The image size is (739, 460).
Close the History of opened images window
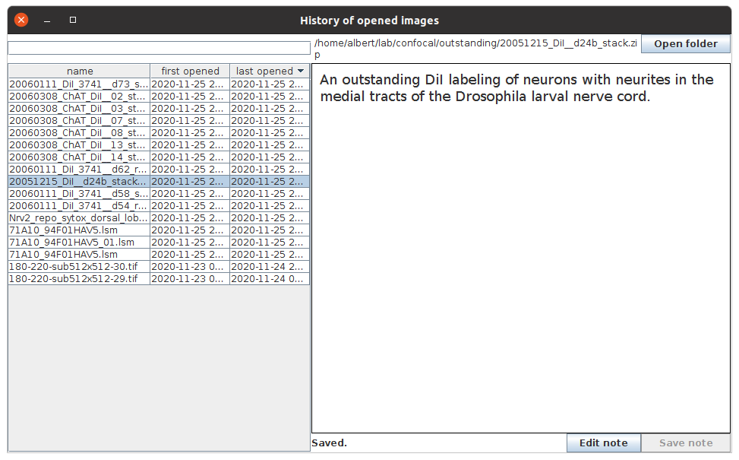coord(21,21)
